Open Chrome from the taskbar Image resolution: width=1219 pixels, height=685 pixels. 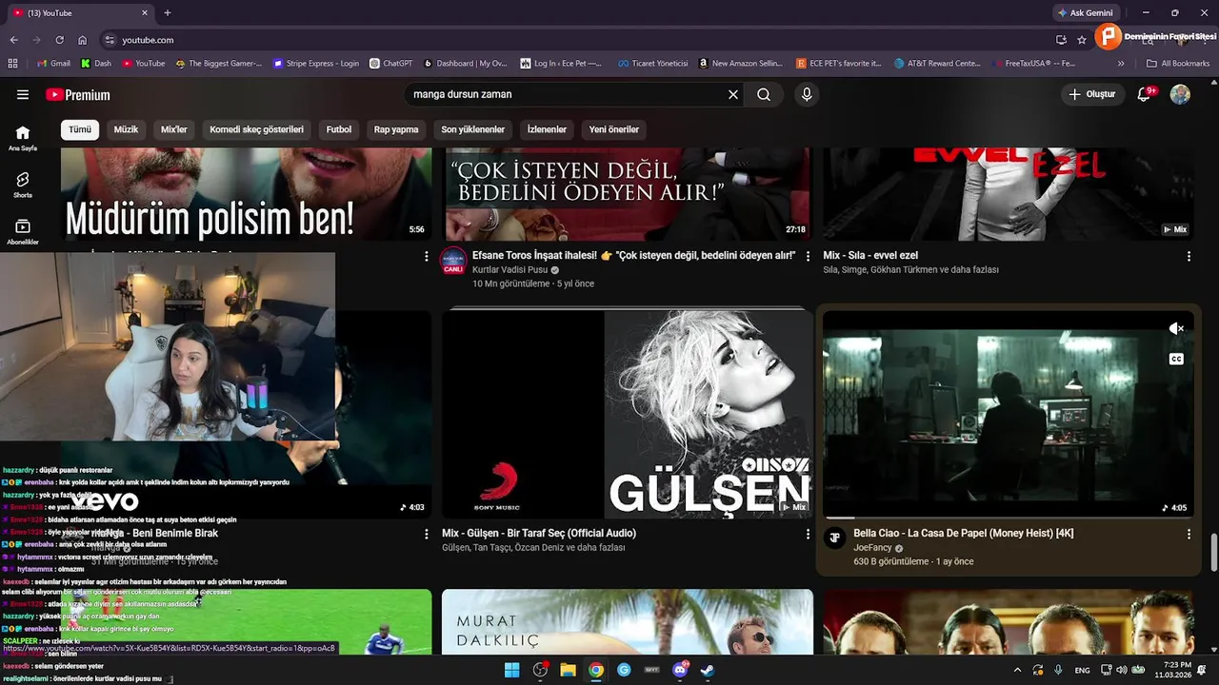(596, 670)
